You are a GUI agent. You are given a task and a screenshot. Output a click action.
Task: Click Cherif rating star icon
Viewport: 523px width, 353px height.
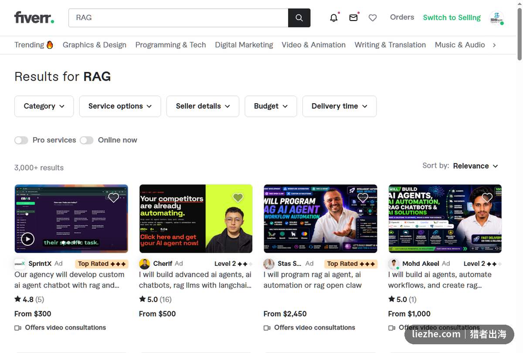[143, 299]
